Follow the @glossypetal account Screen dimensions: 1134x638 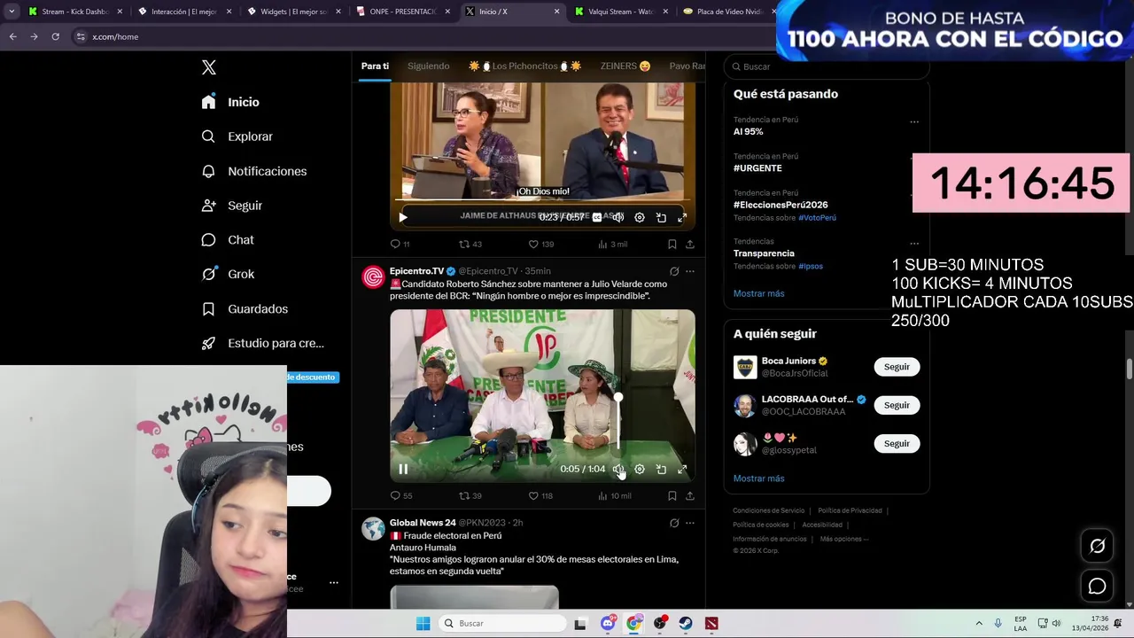tap(897, 443)
